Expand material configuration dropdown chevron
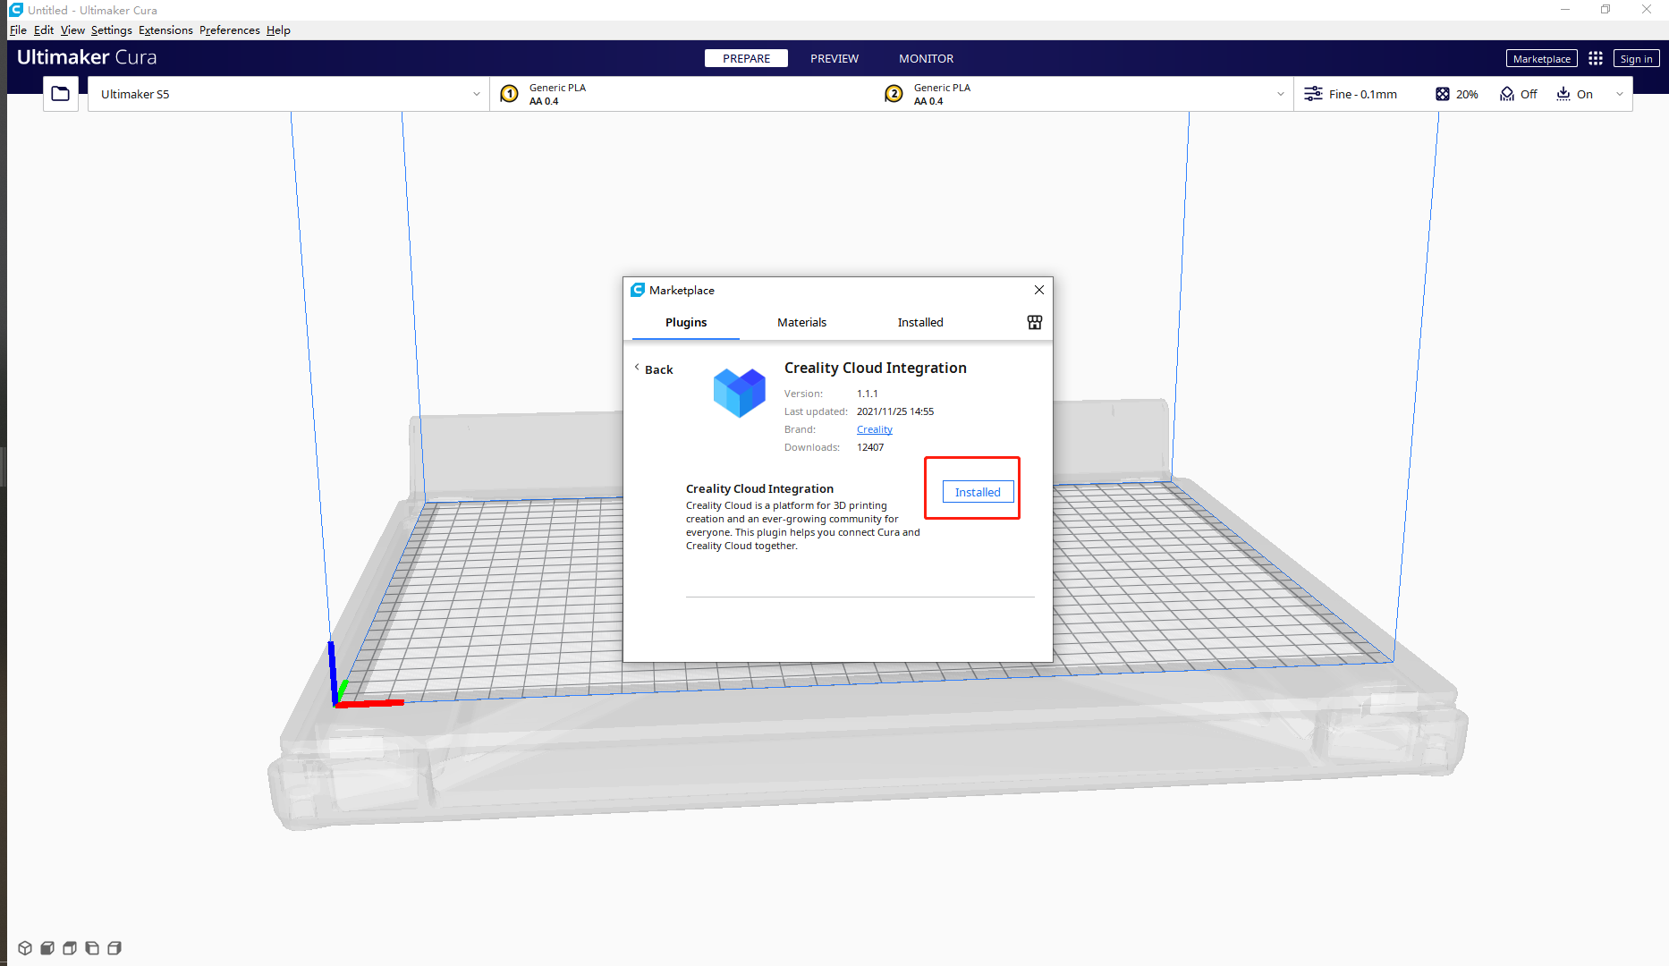Image resolution: width=1669 pixels, height=966 pixels. (x=1280, y=94)
